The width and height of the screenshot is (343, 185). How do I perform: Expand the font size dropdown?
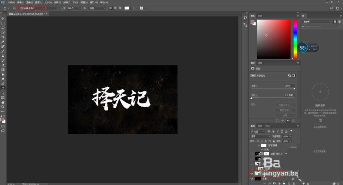point(80,8)
